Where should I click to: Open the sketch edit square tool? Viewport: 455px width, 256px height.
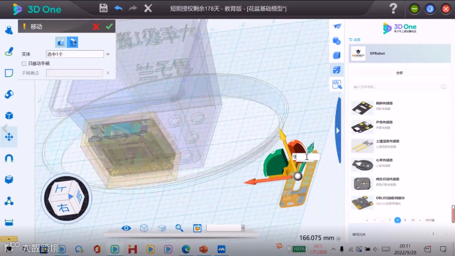pyautogui.click(x=9, y=73)
